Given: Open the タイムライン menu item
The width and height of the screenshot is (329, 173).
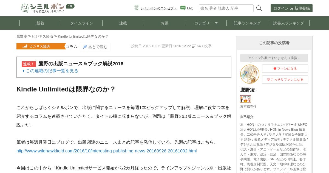Looking at the screenshot, I should pyautogui.click(x=82, y=23).
